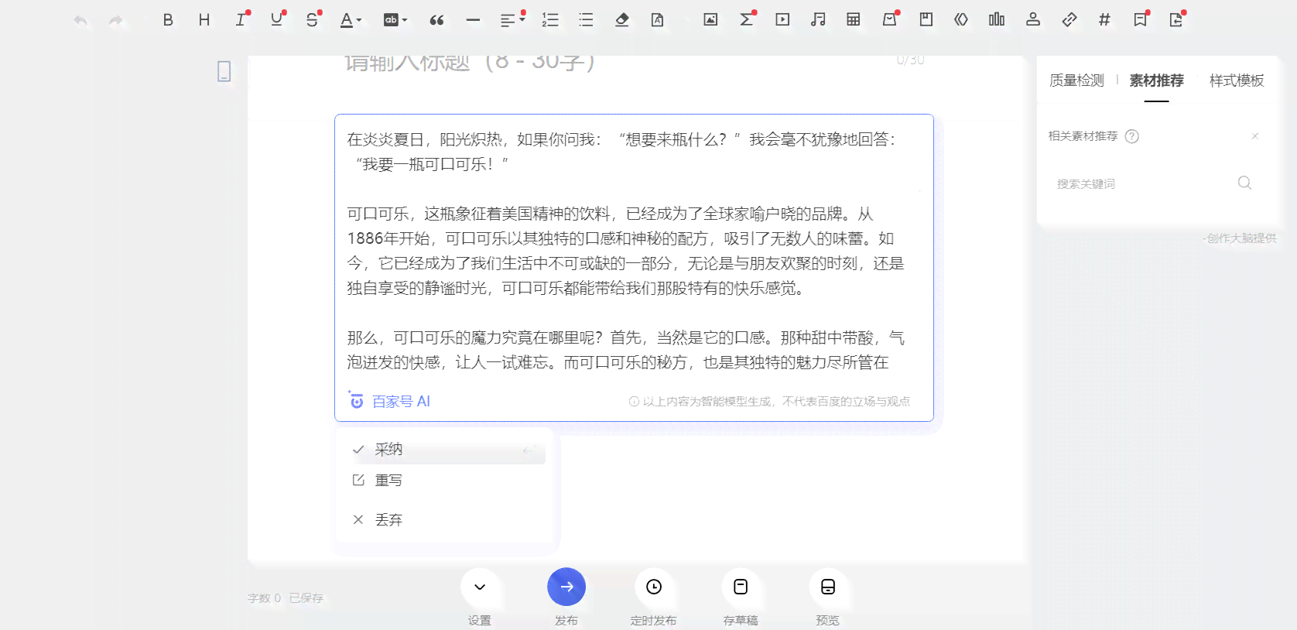Accept the AI text with 采纳
This screenshot has height=630, width=1297.
[x=449, y=450]
